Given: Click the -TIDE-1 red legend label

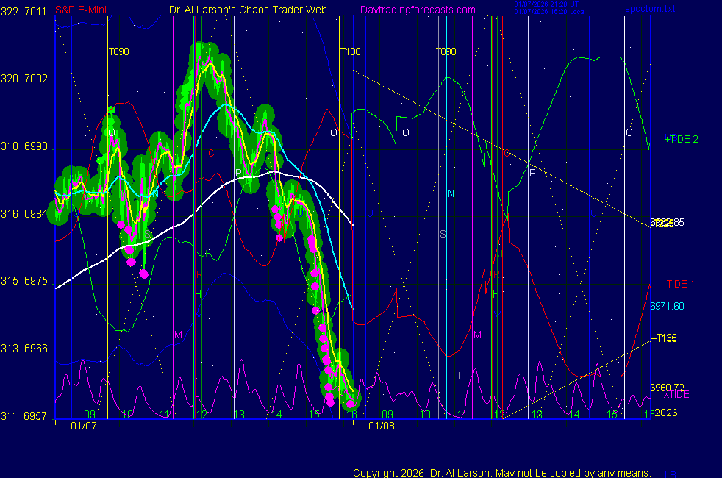Looking at the screenshot, I should [679, 284].
